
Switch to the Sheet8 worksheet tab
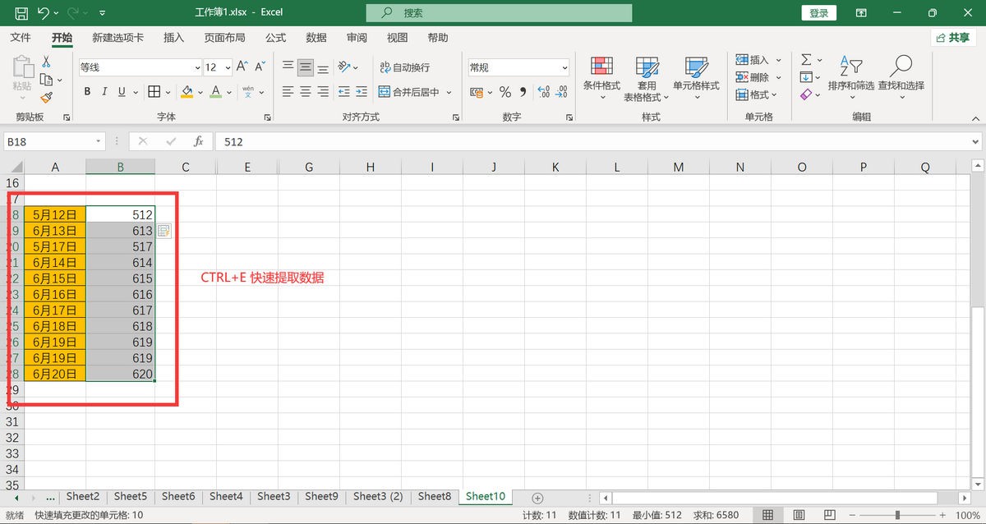click(x=435, y=496)
